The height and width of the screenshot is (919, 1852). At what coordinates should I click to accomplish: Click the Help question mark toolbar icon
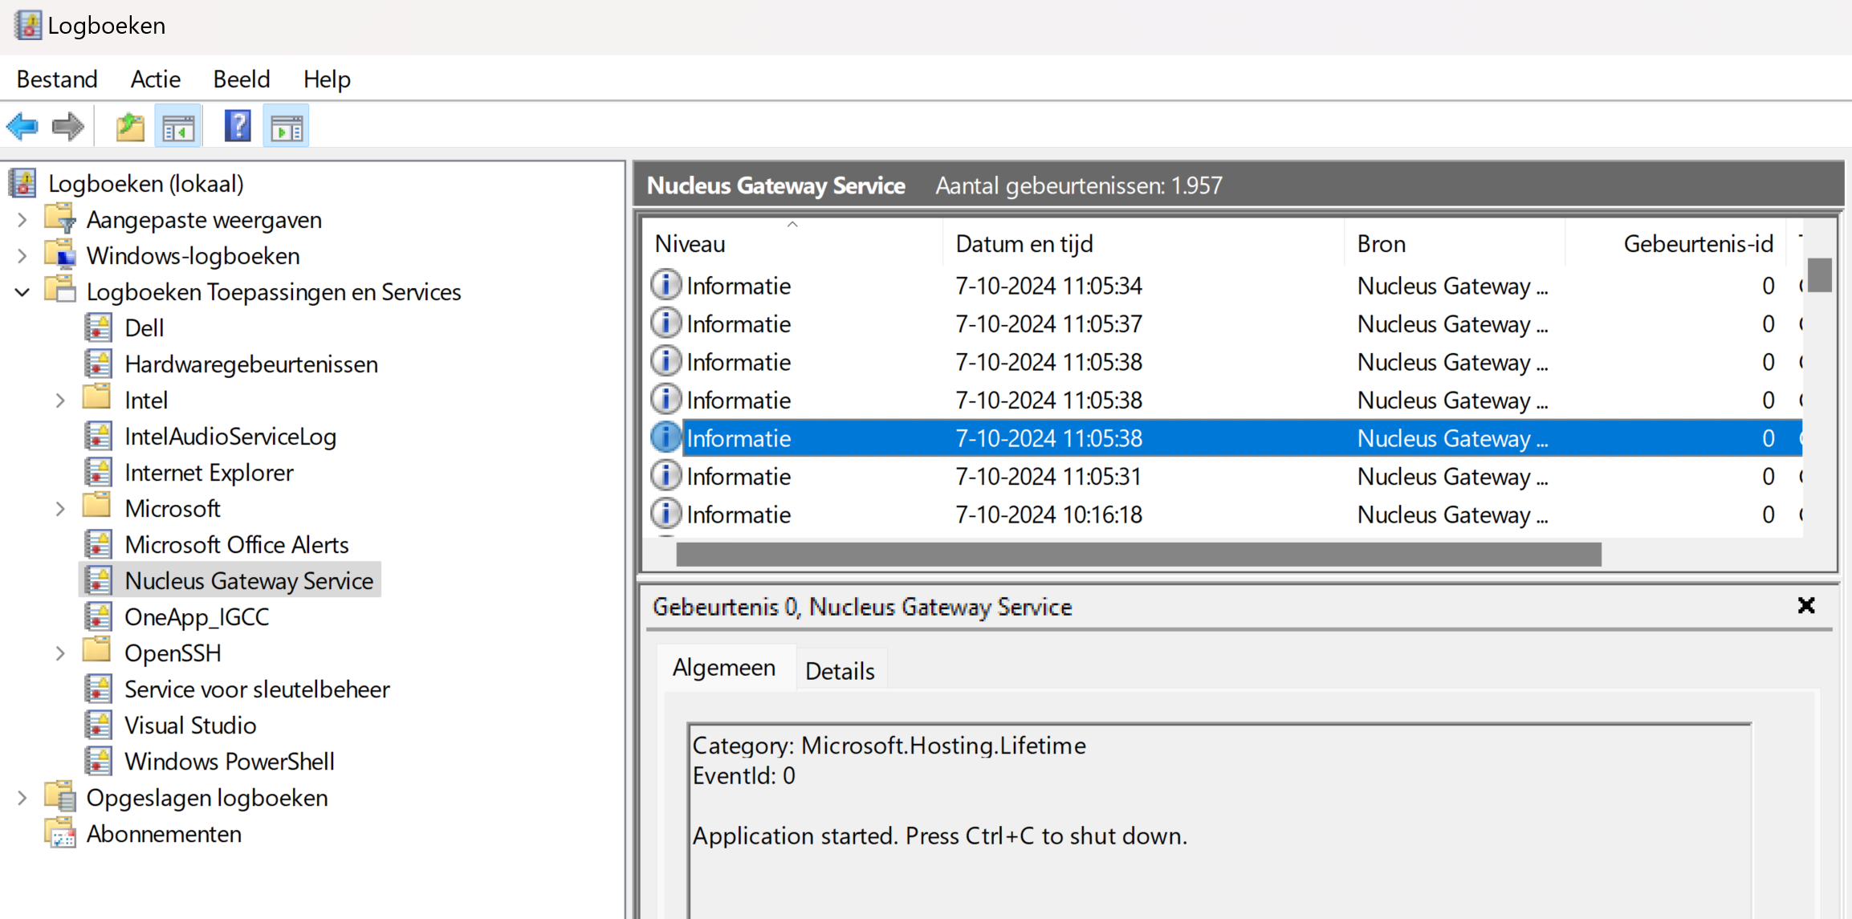coord(238,127)
